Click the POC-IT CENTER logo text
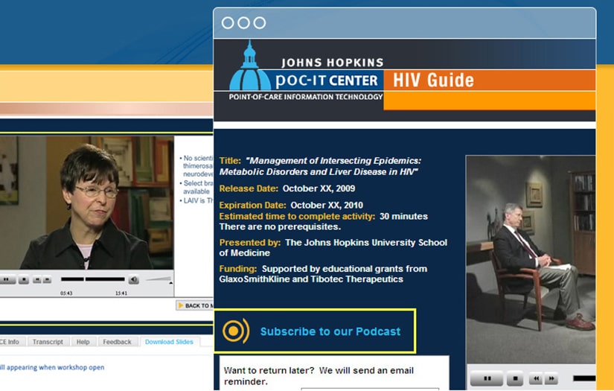This screenshot has width=614, height=391. 327,80
